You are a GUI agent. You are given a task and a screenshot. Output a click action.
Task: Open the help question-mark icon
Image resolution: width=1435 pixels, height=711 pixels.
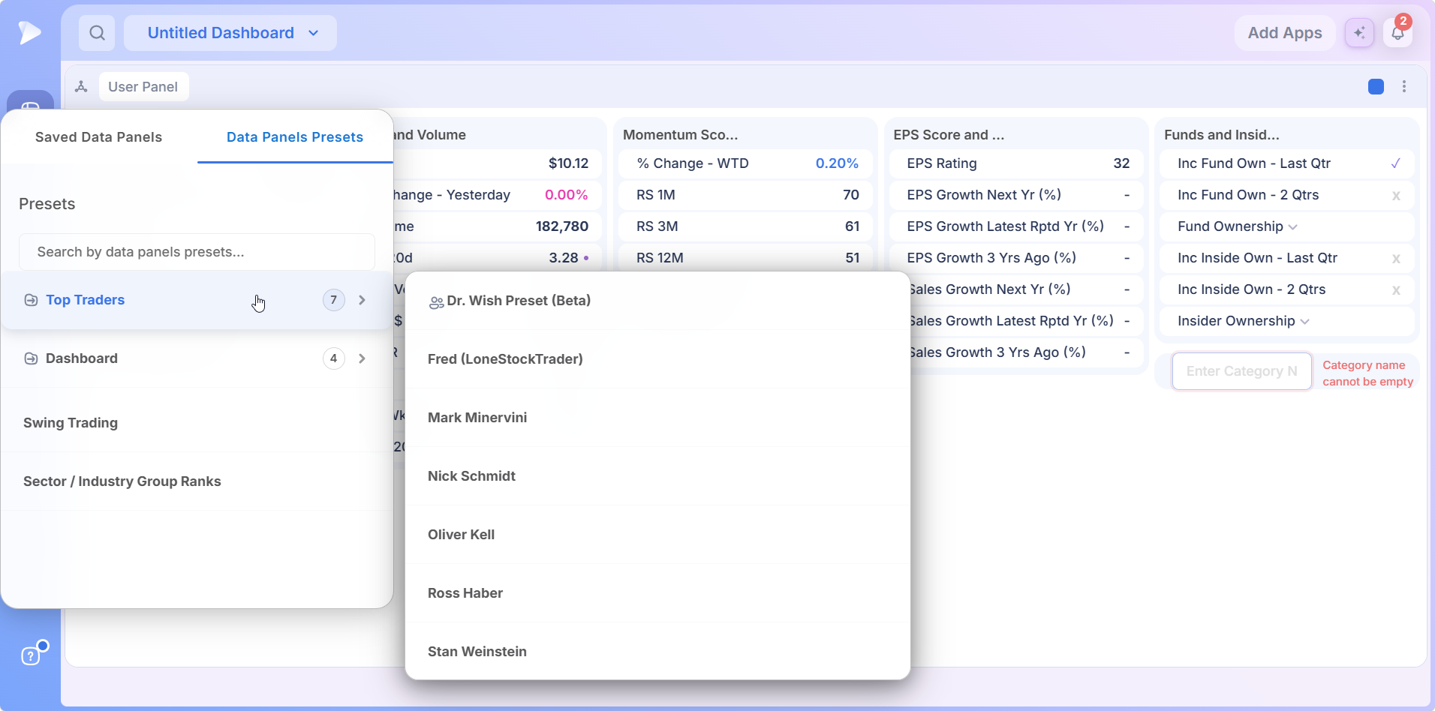pyautogui.click(x=30, y=656)
